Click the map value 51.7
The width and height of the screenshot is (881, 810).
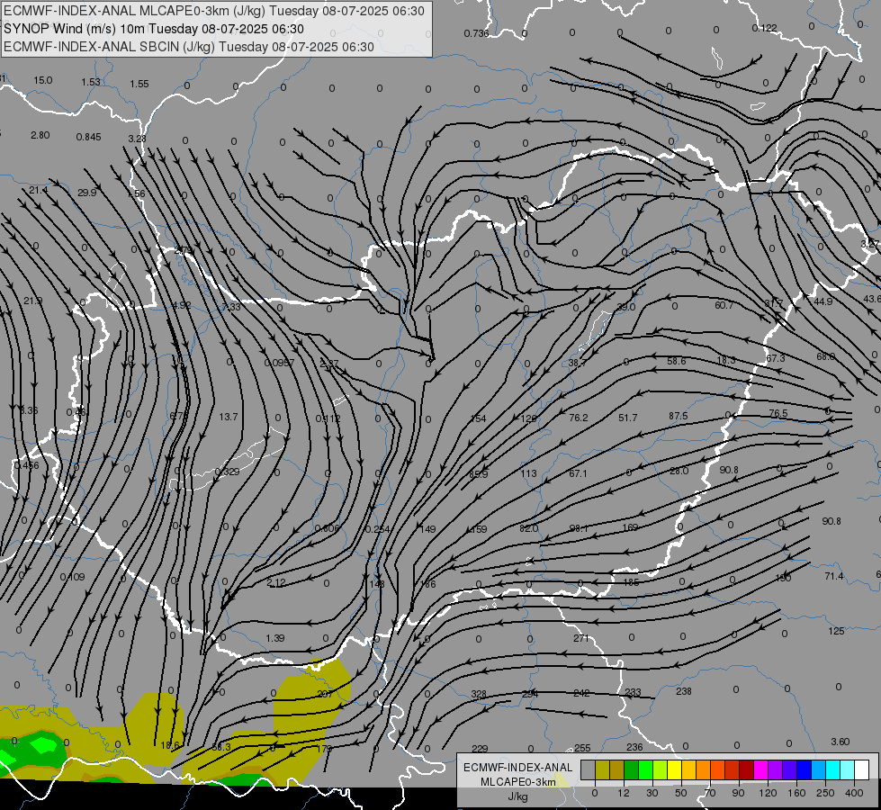627,418
